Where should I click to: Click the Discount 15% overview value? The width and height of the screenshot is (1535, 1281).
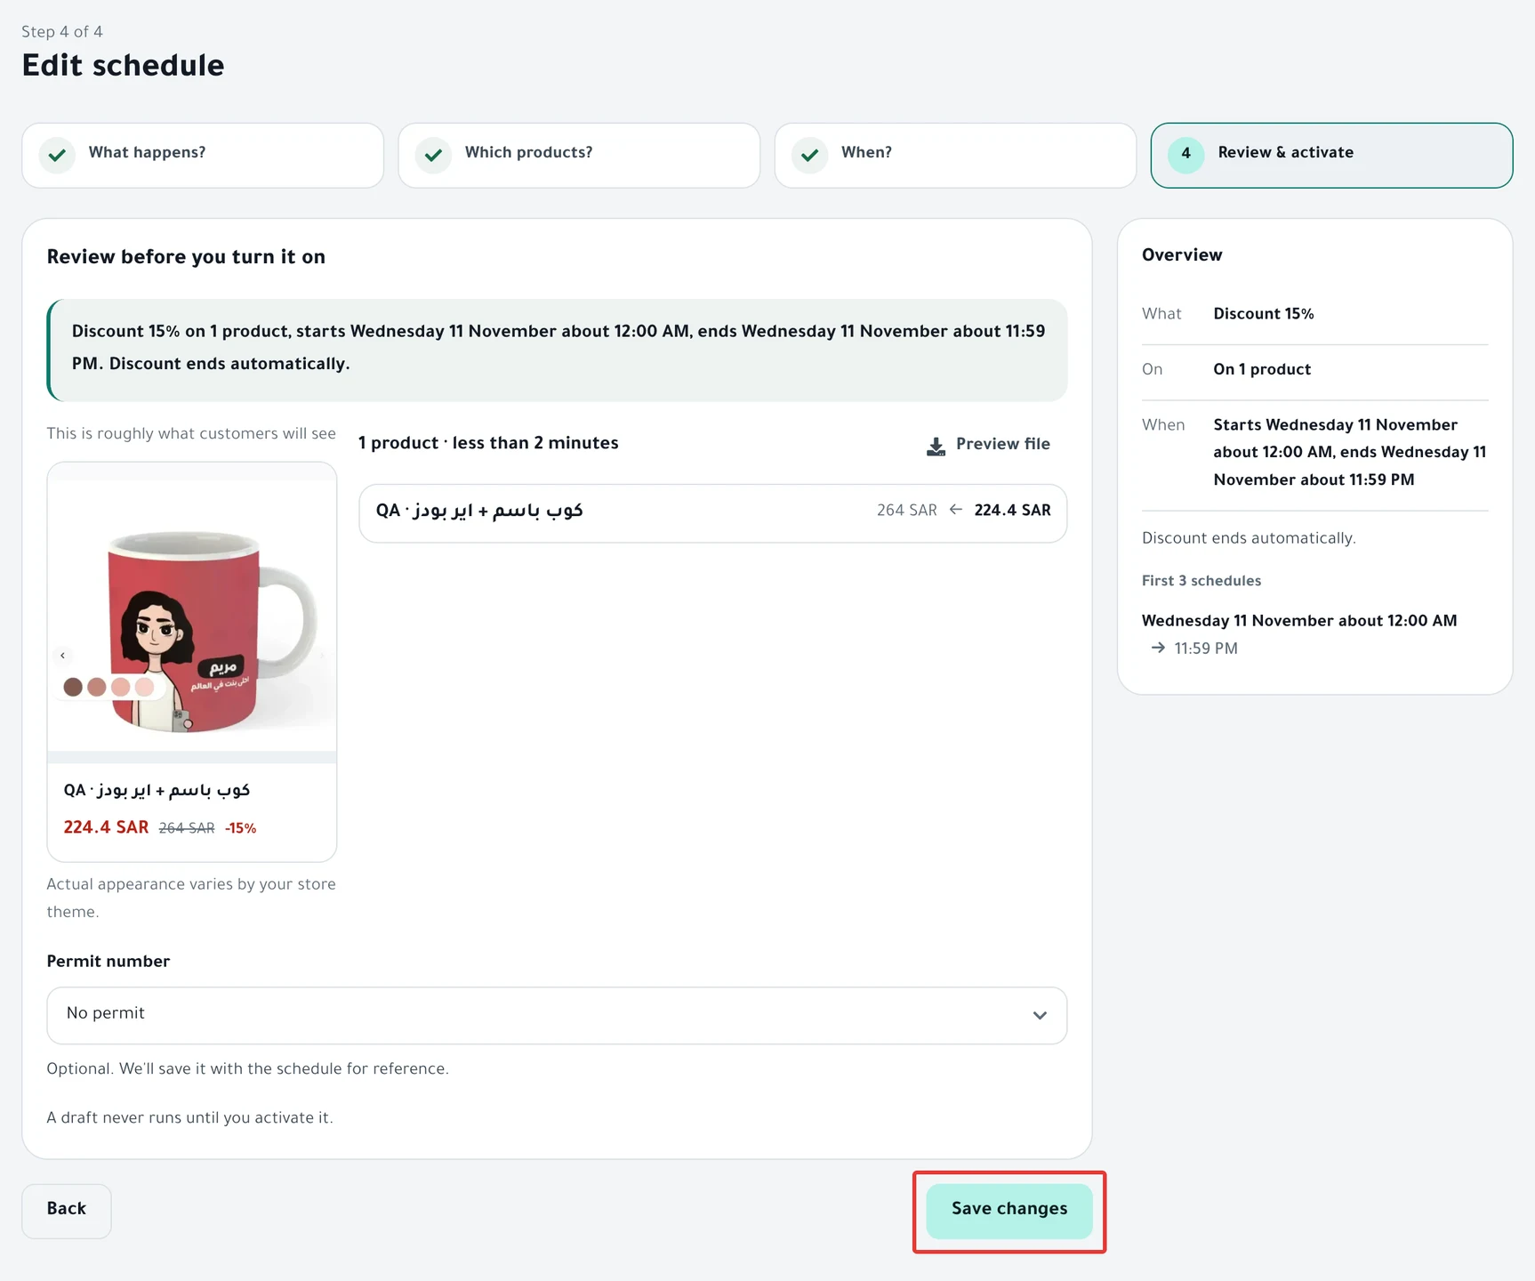pos(1263,314)
